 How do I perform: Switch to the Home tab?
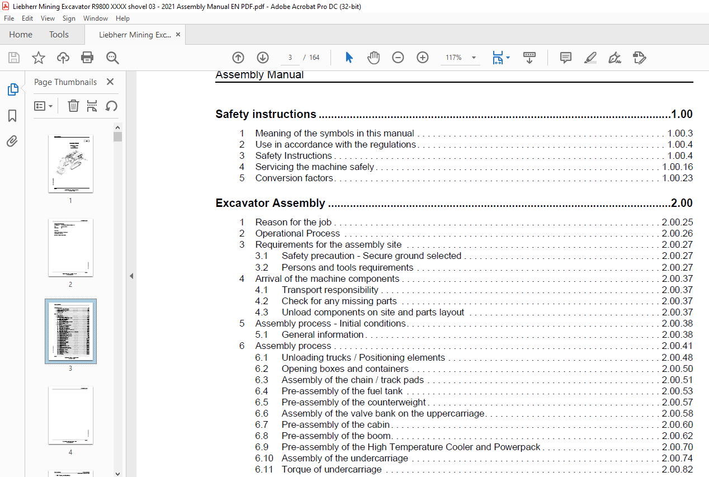21,35
